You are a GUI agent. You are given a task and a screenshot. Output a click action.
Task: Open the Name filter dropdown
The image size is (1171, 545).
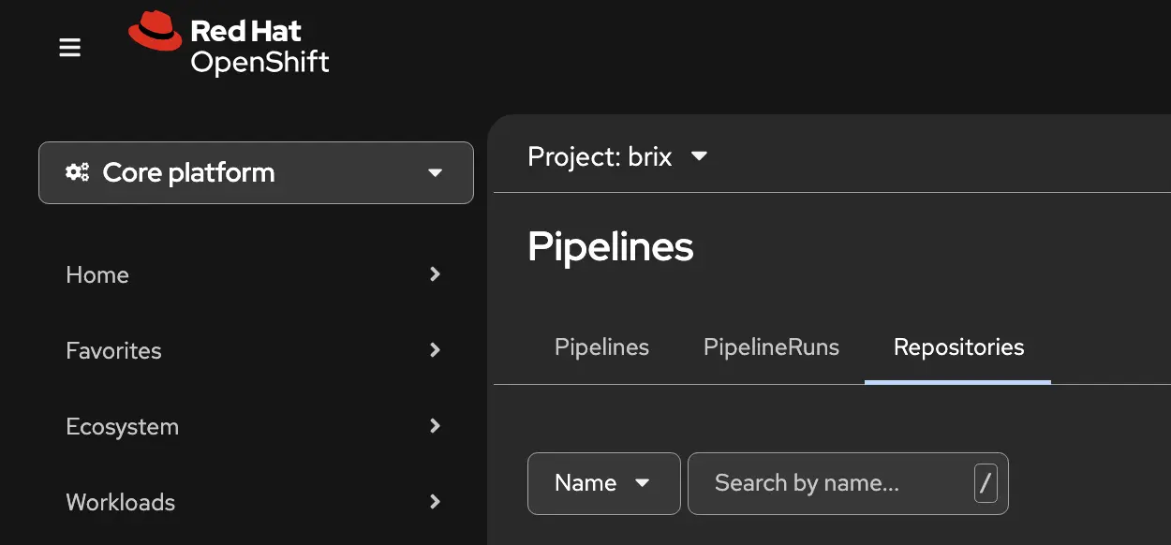604,483
